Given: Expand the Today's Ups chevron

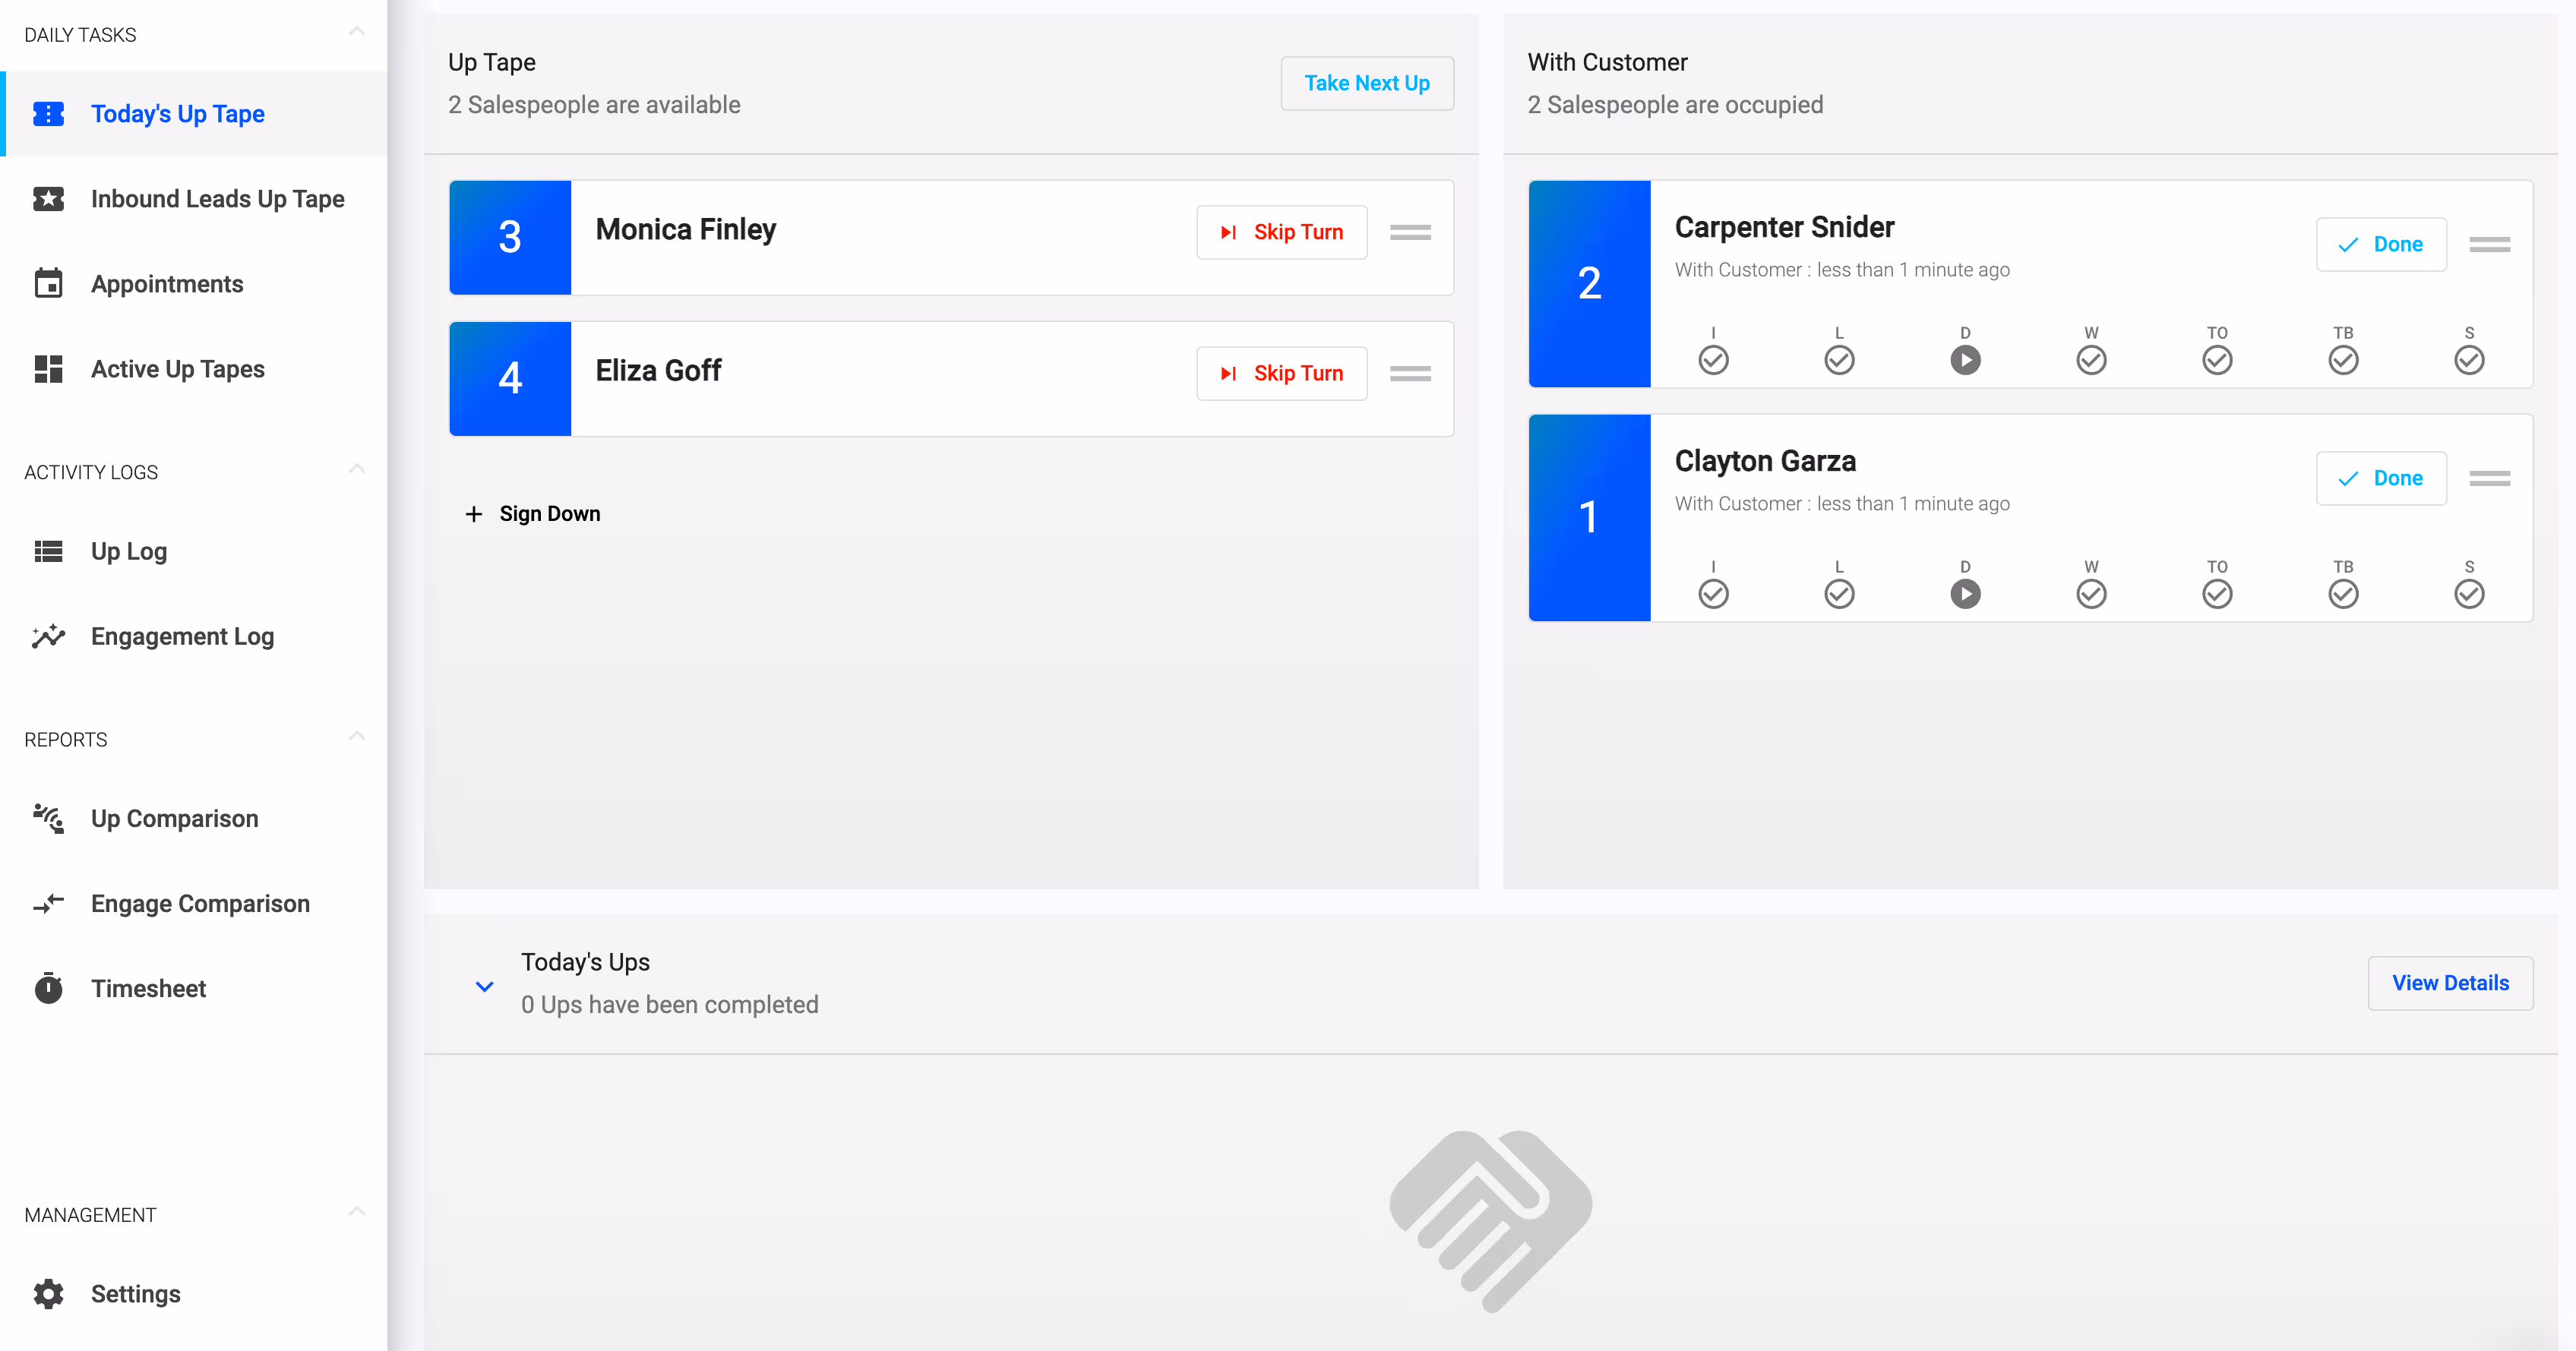Looking at the screenshot, I should (x=484, y=986).
